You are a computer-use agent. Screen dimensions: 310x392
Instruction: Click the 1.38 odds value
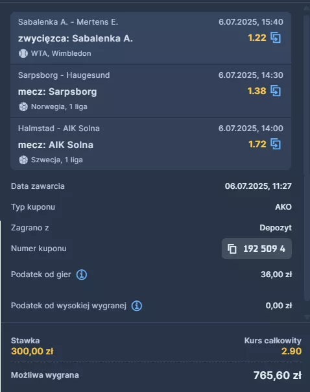pyautogui.click(x=257, y=91)
